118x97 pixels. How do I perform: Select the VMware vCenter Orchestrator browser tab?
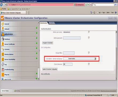(13, 13)
